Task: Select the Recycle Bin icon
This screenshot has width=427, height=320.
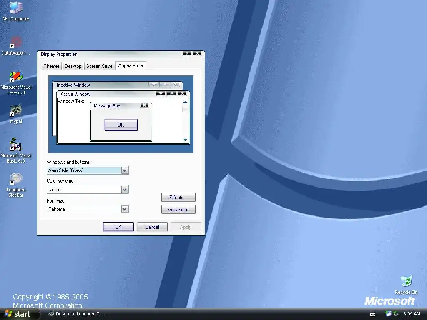Action: tap(406, 285)
